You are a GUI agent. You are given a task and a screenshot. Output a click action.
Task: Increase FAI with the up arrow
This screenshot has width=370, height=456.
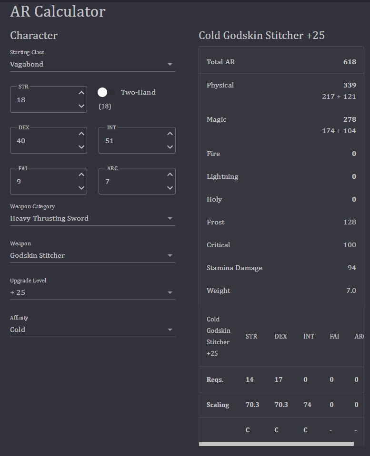click(81, 175)
